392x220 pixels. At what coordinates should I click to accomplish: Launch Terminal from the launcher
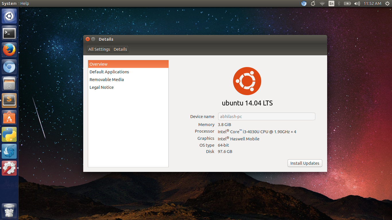pos(9,33)
